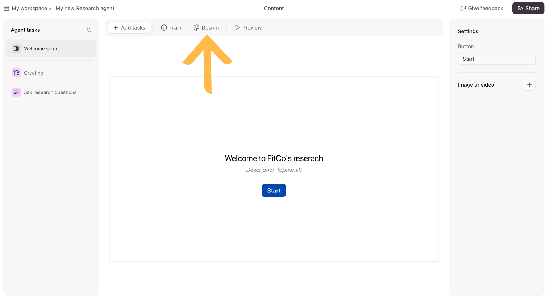Add an image or video with plus button
546x296 pixels.
coord(529,85)
